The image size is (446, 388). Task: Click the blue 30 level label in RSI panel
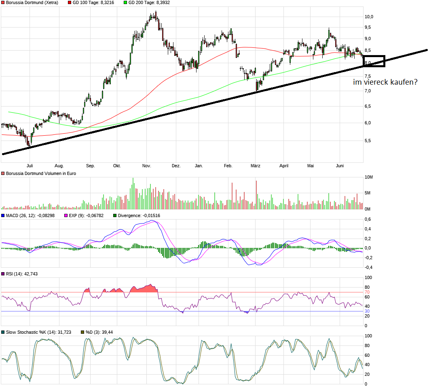point(367,311)
